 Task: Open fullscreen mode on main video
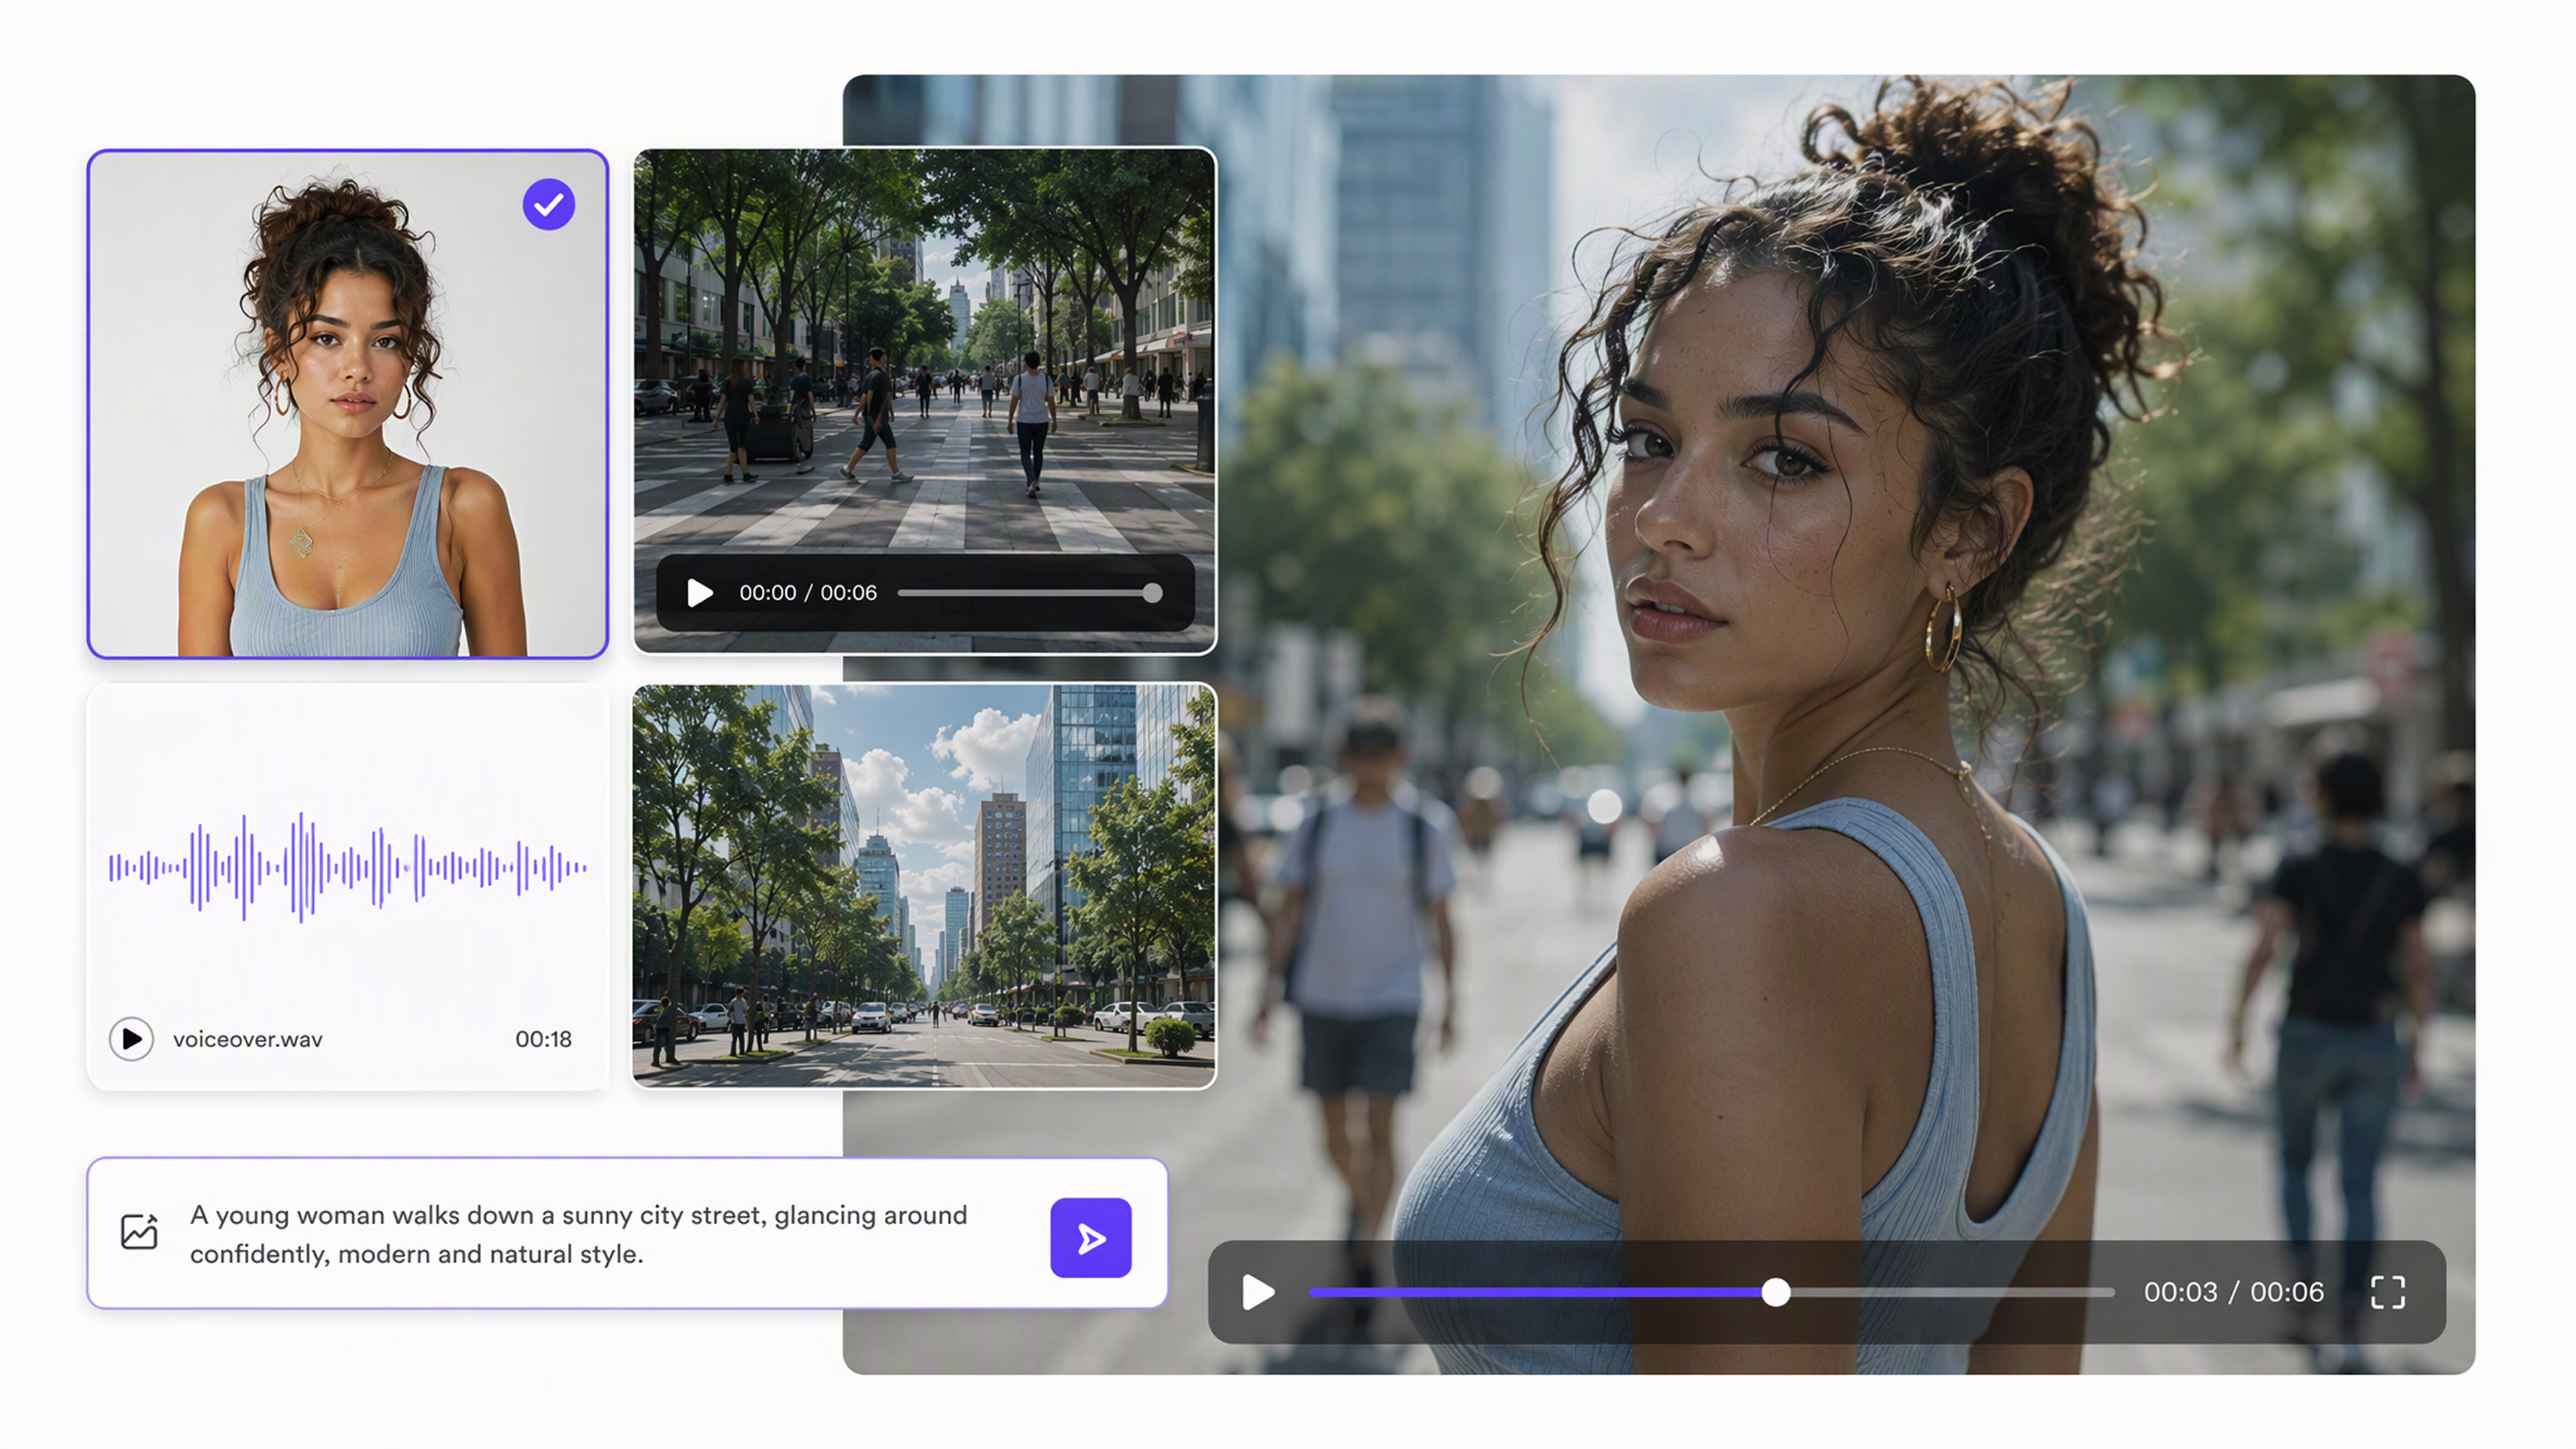[2388, 1292]
